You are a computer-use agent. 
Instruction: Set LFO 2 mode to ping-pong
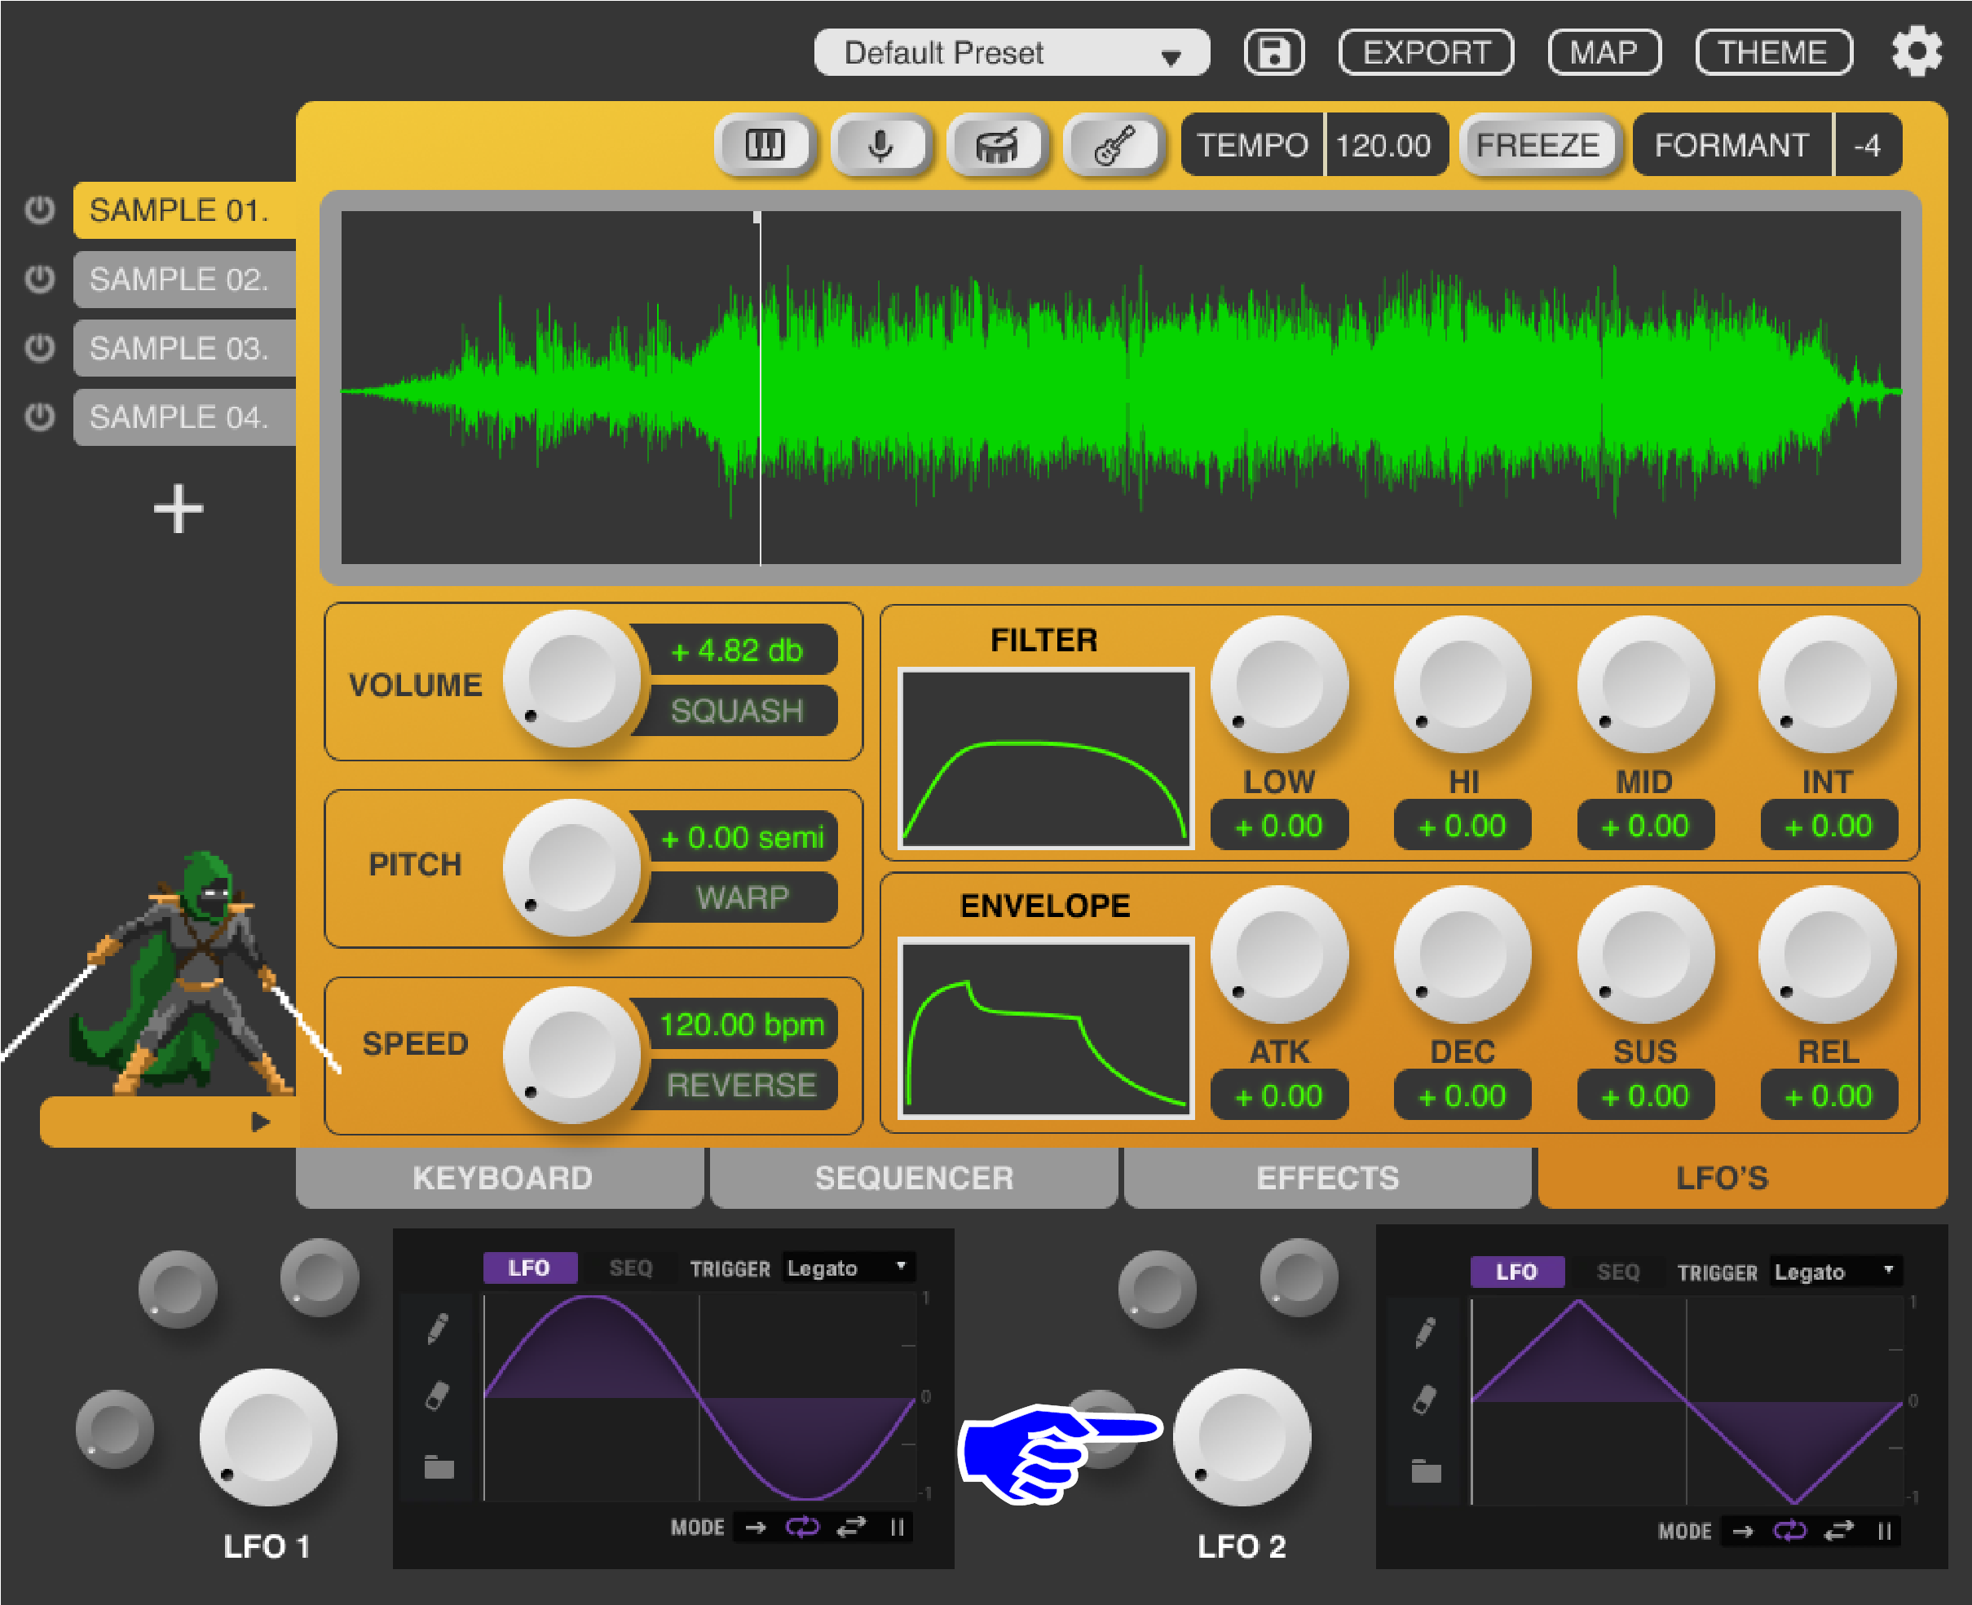pyautogui.click(x=1839, y=1531)
